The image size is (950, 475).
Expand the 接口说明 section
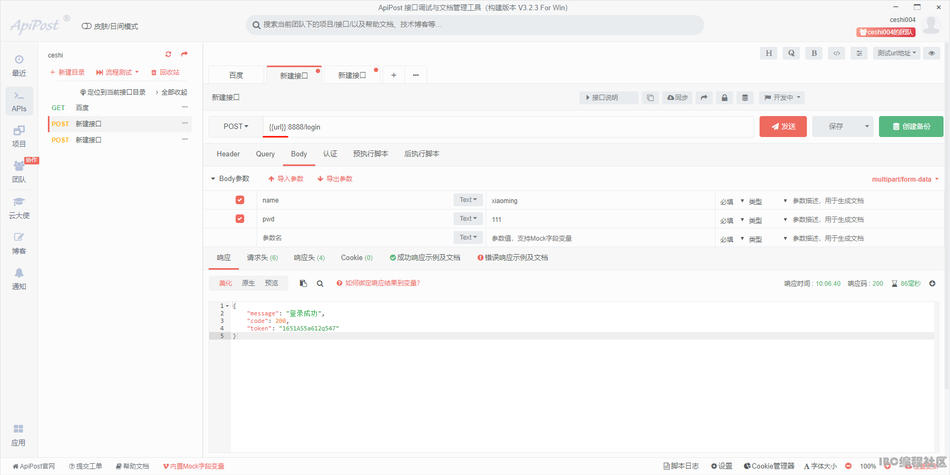[609, 98]
